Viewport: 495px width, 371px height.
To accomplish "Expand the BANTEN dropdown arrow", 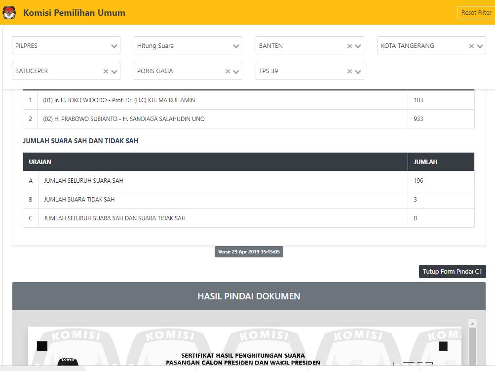I will [358, 46].
